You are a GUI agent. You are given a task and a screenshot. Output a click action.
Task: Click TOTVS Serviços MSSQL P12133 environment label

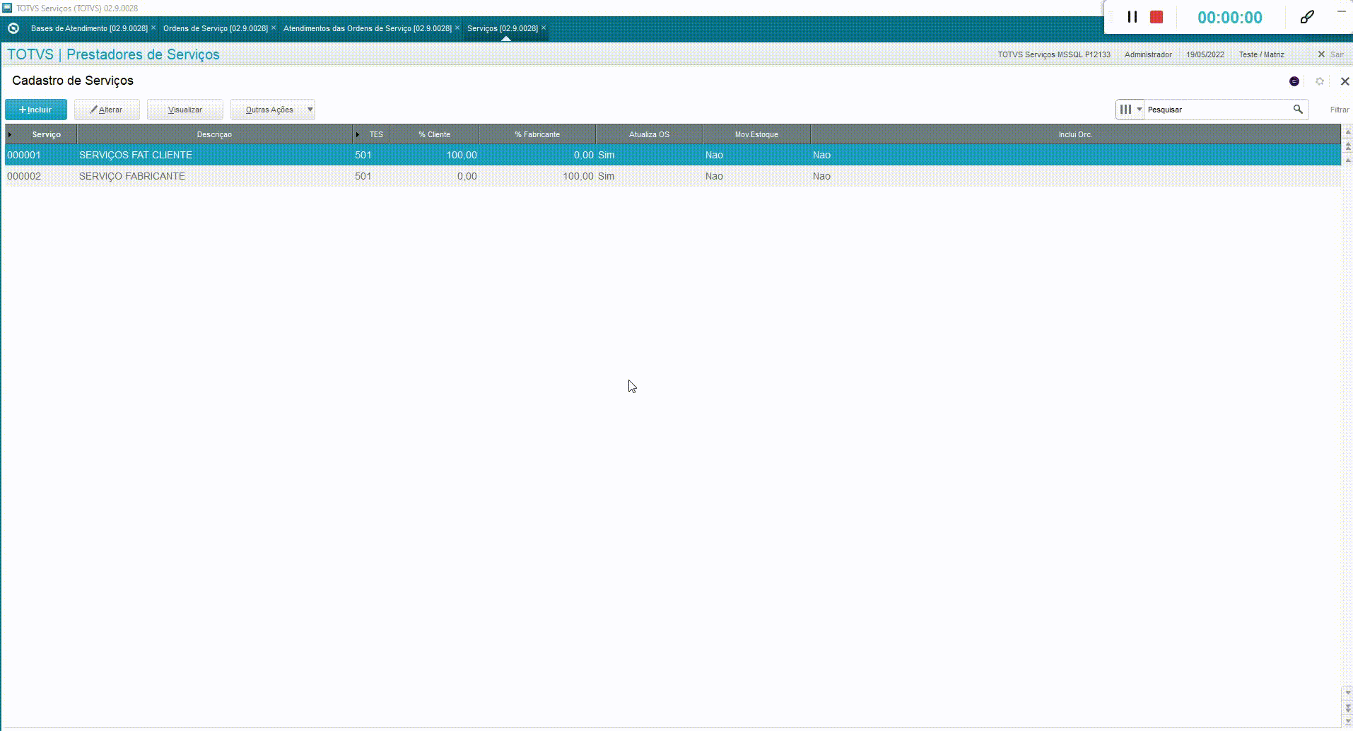tap(1054, 54)
